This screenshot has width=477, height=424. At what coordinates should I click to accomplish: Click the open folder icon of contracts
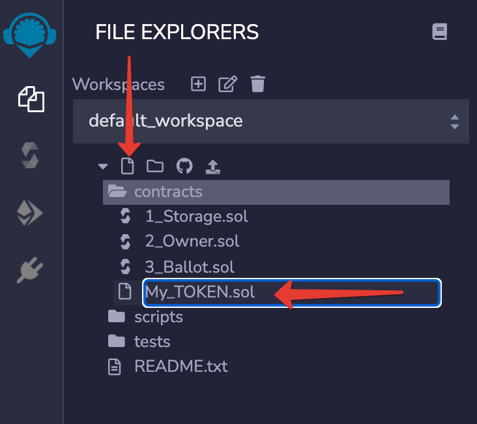point(117,191)
